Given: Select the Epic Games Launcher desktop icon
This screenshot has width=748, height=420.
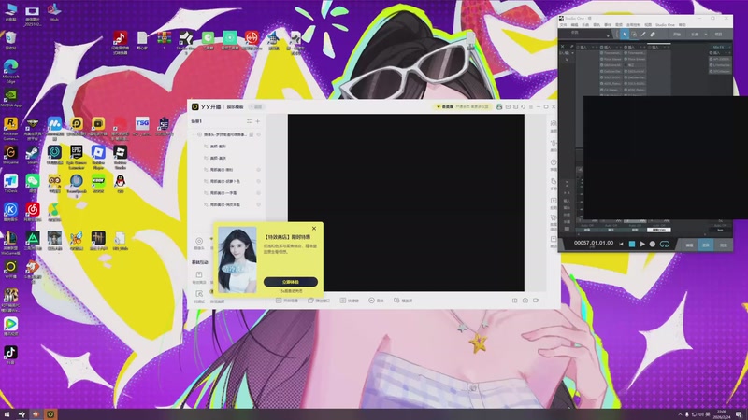Looking at the screenshot, I should pos(77,157).
